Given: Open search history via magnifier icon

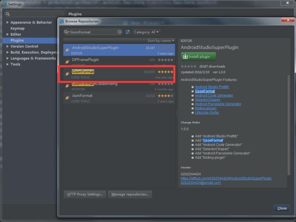Looking at the screenshot, I should (66, 32).
